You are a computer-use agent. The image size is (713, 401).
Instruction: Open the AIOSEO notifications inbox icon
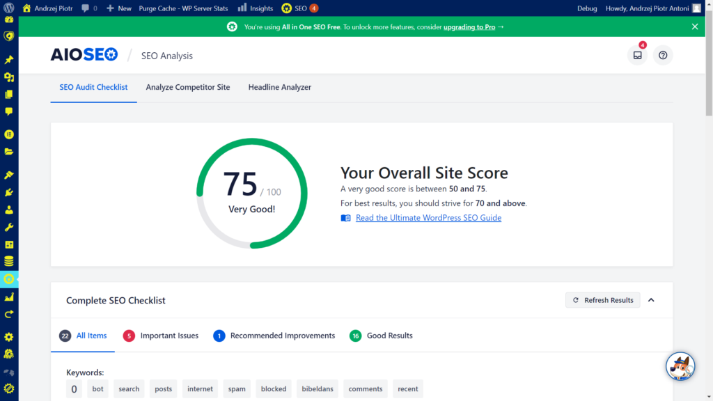(637, 56)
